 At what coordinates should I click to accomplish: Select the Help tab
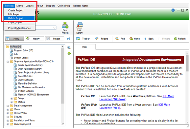tap(84, 47)
